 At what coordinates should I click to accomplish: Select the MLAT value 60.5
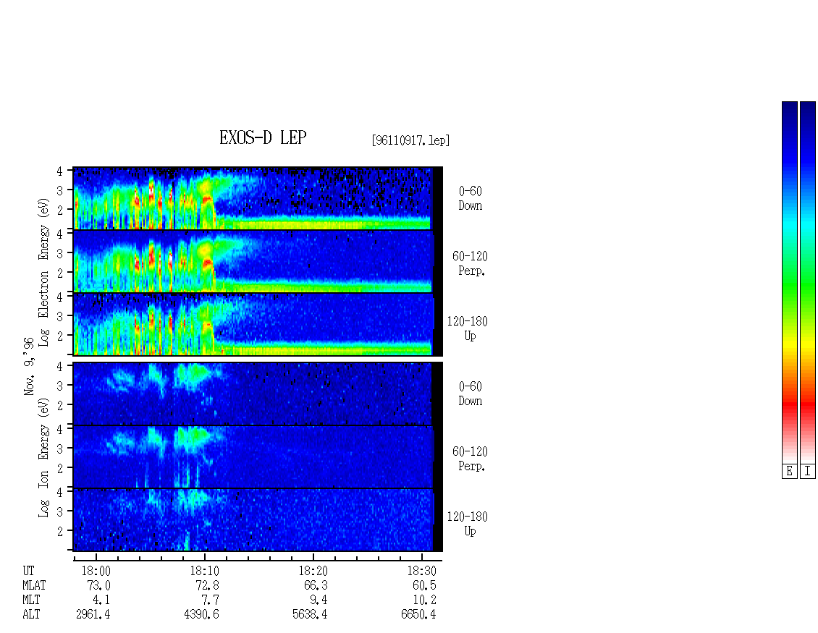pyautogui.click(x=424, y=585)
